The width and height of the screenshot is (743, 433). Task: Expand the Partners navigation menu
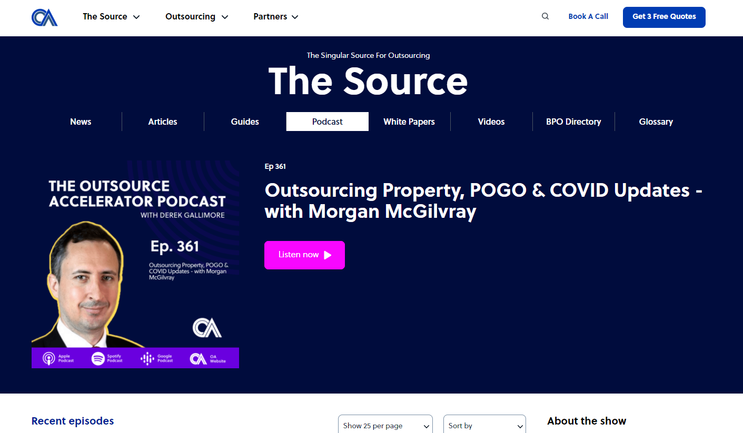pos(275,16)
